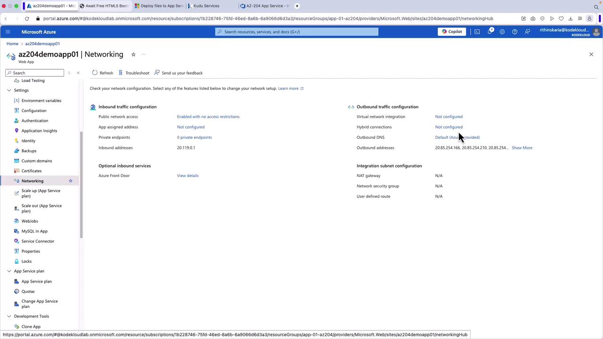Screen dimensions: 603x339
Task: Open Not configured for Hybrid connections
Action: pyautogui.click(x=449, y=127)
